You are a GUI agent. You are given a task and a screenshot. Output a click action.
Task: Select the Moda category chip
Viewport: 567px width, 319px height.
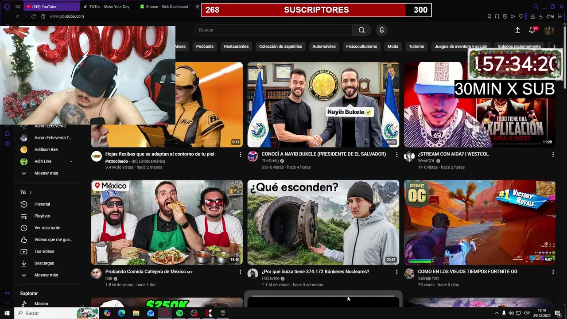pos(393,47)
